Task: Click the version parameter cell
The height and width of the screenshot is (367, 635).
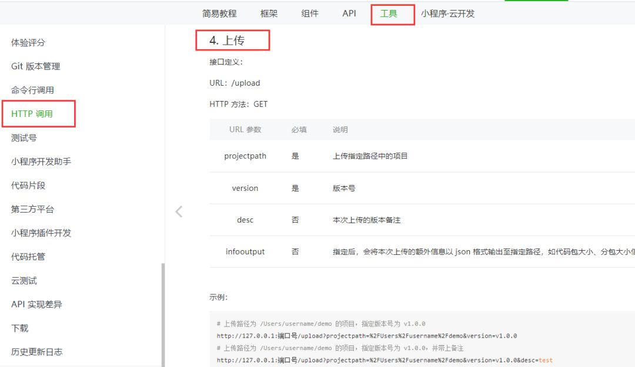Action: [x=245, y=188]
